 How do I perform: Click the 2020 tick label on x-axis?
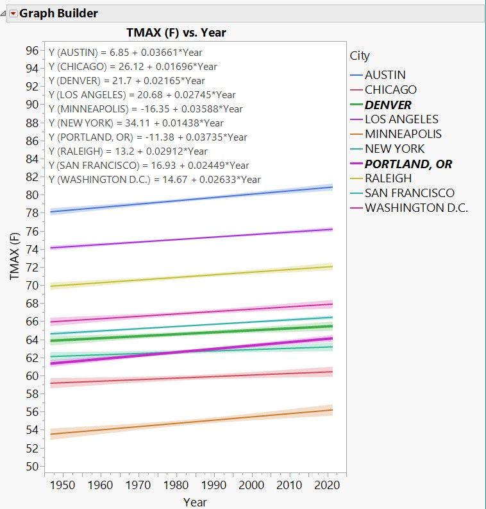(x=327, y=485)
